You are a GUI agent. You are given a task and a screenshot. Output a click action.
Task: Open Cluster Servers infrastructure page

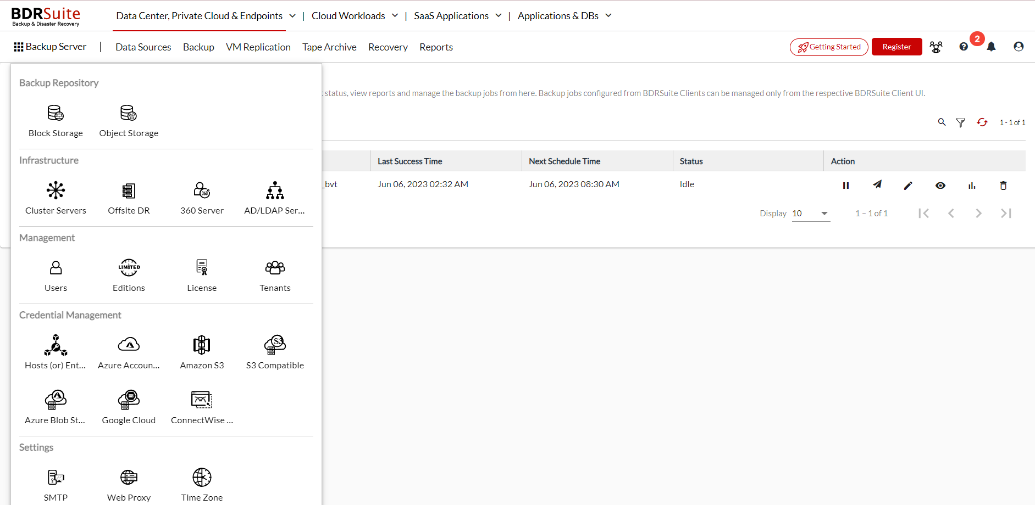[x=56, y=199]
